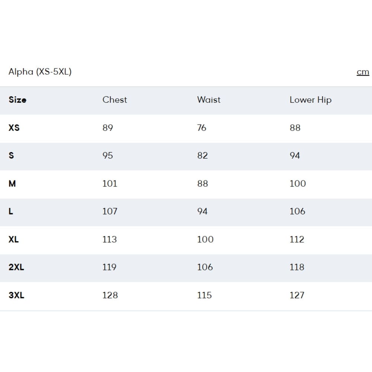Click the 3XL size row label

[x=16, y=295]
